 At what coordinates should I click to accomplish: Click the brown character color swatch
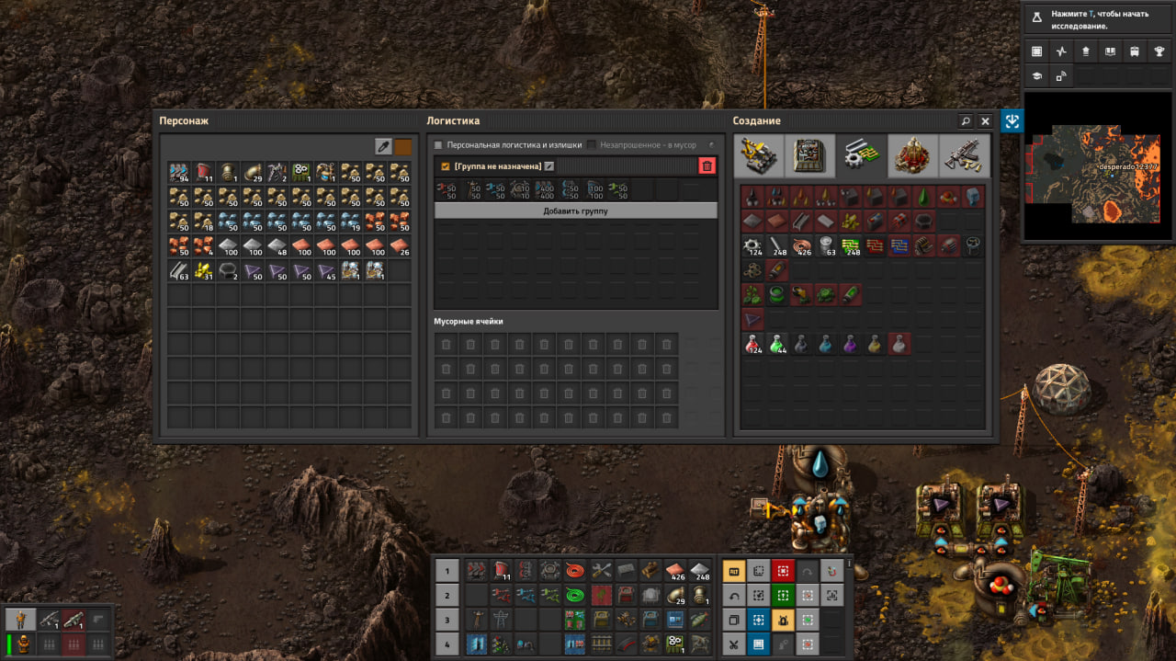point(403,146)
